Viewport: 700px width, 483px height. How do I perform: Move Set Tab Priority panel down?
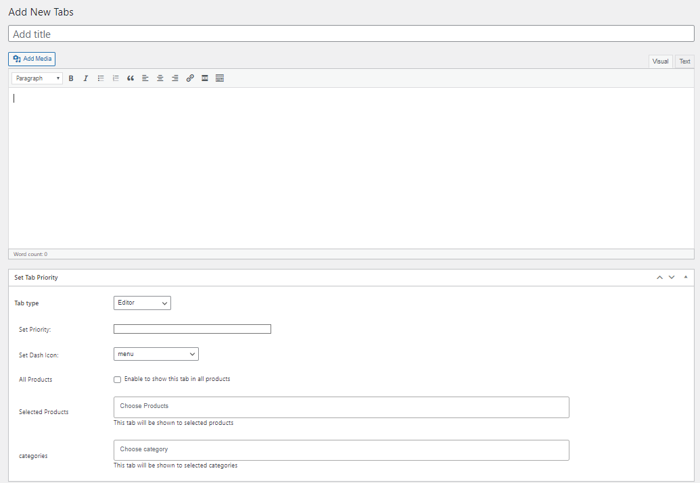tap(672, 278)
